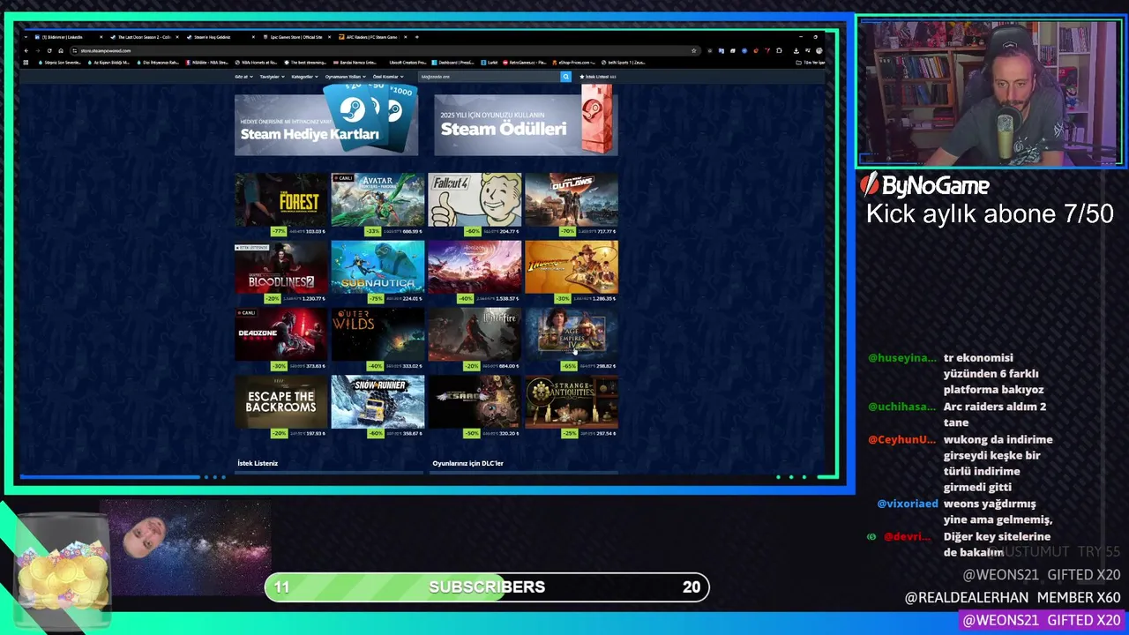Click the ByNoGame logo on the overlay
The image size is (1129, 635).
coord(924,185)
